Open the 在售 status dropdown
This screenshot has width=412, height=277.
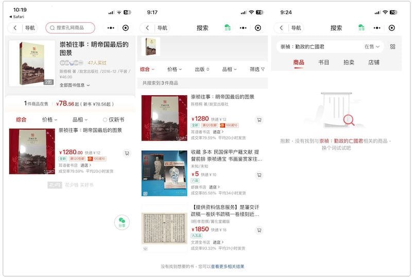click(372, 47)
